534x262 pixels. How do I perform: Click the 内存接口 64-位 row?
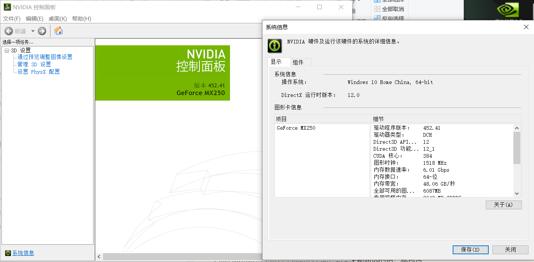point(443,177)
